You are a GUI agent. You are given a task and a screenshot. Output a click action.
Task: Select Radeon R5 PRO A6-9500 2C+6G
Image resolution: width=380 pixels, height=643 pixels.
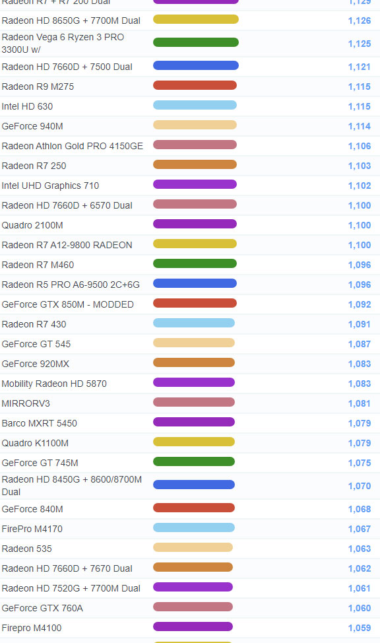(71, 285)
